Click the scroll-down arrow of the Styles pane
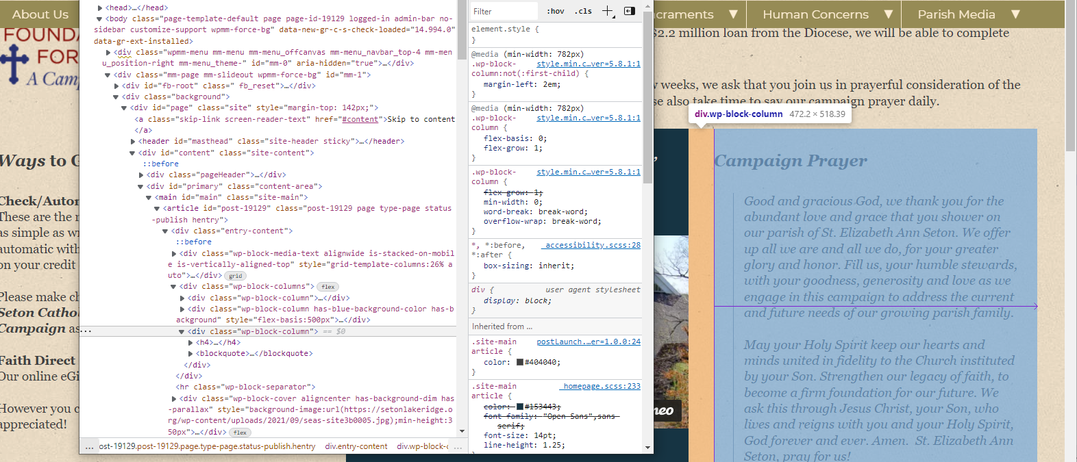 (x=647, y=447)
